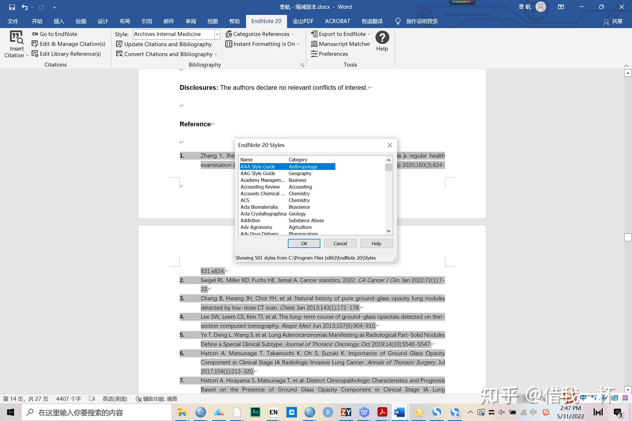Open the 审阅 ribbon tab

point(190,21)
